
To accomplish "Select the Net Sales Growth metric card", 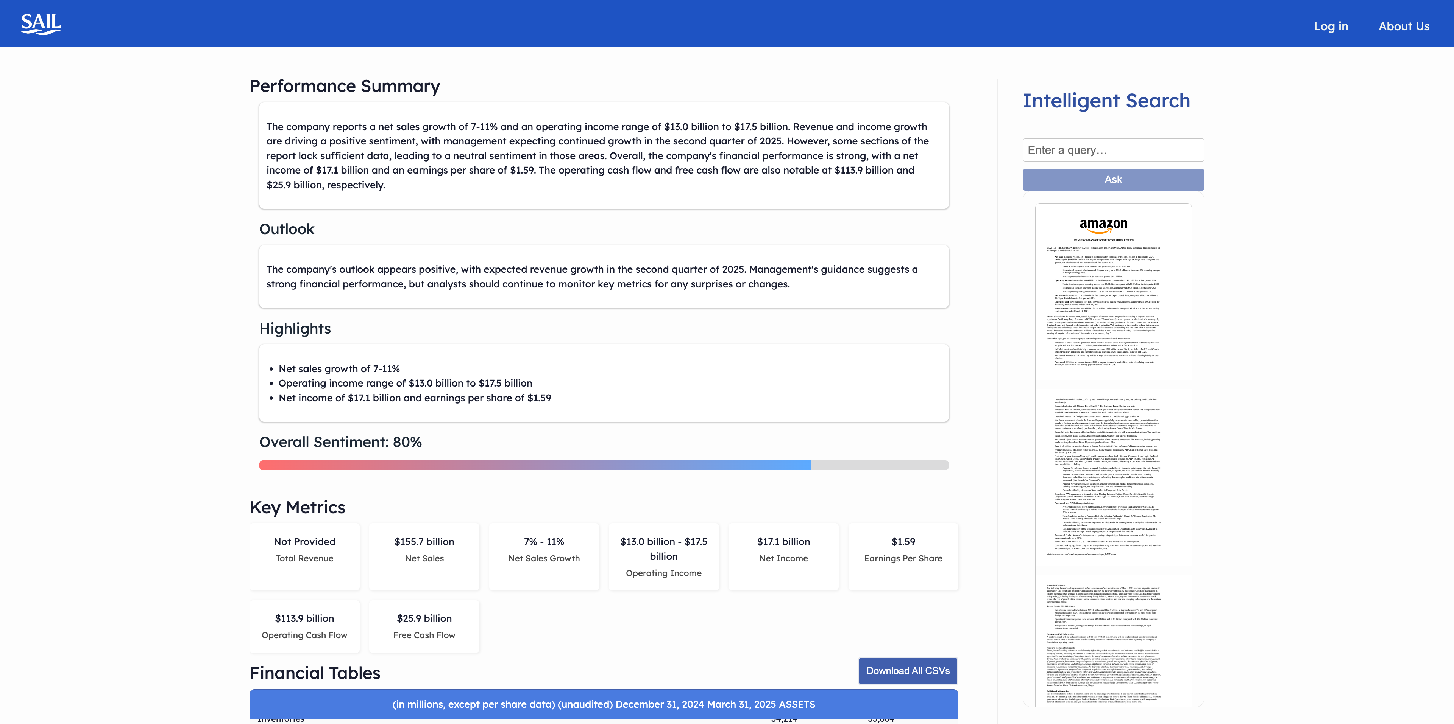I will pos(544,556).
